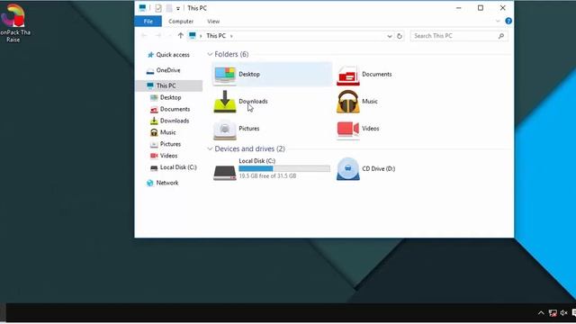576x324 pixels.
Task: Open the View ribbon tab
Action: click(213, 22)
